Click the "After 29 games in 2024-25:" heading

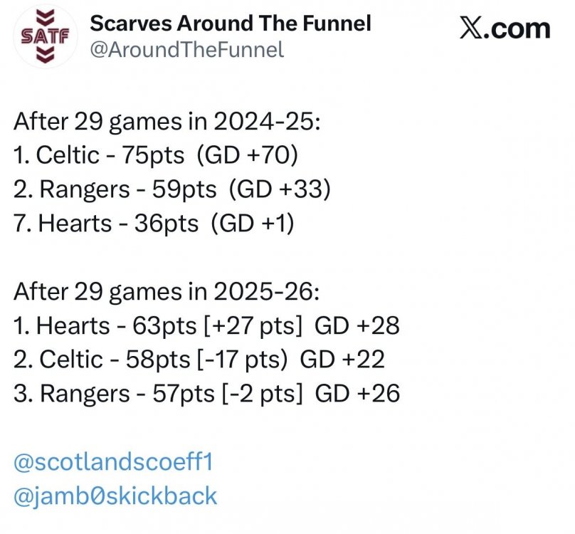(x=168, y=121)
